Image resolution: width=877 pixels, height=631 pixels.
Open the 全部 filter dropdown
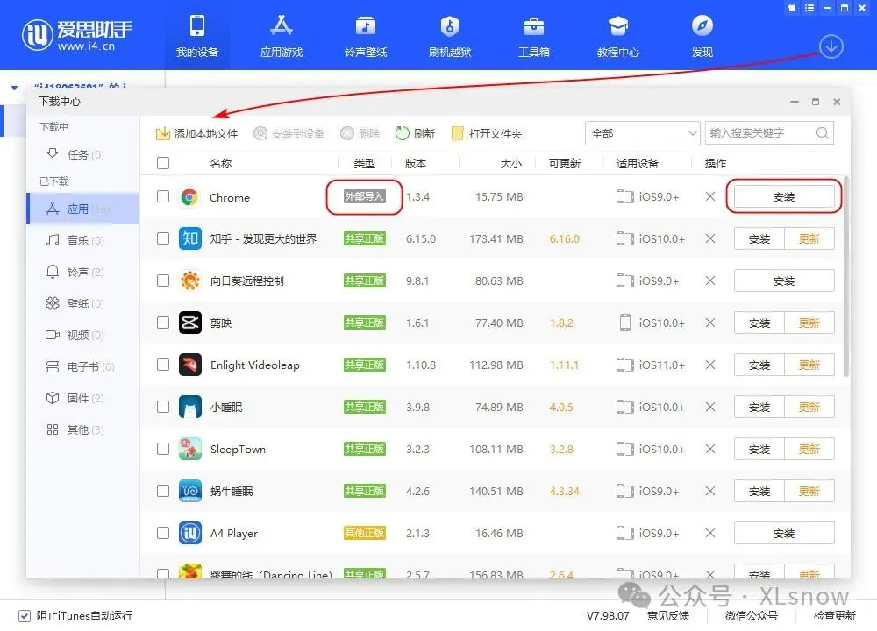click(643, 133)
